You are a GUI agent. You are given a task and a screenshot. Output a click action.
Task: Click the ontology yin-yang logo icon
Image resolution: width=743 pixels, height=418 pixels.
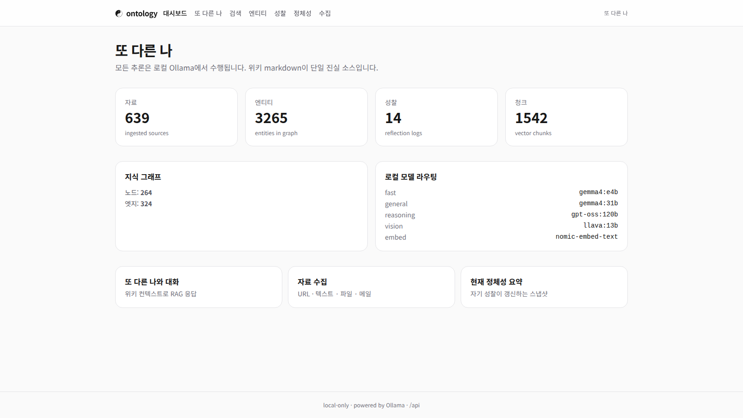point(119,13)
